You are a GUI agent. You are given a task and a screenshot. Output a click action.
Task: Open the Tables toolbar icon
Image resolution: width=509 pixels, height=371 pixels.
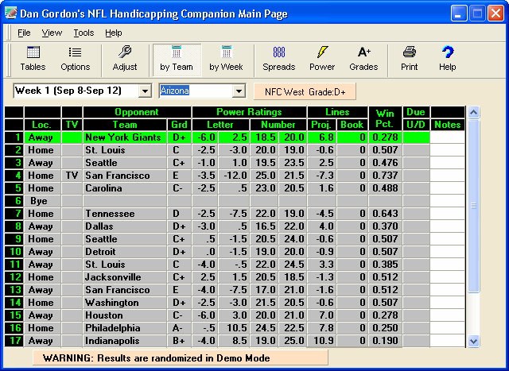[33, 60]
